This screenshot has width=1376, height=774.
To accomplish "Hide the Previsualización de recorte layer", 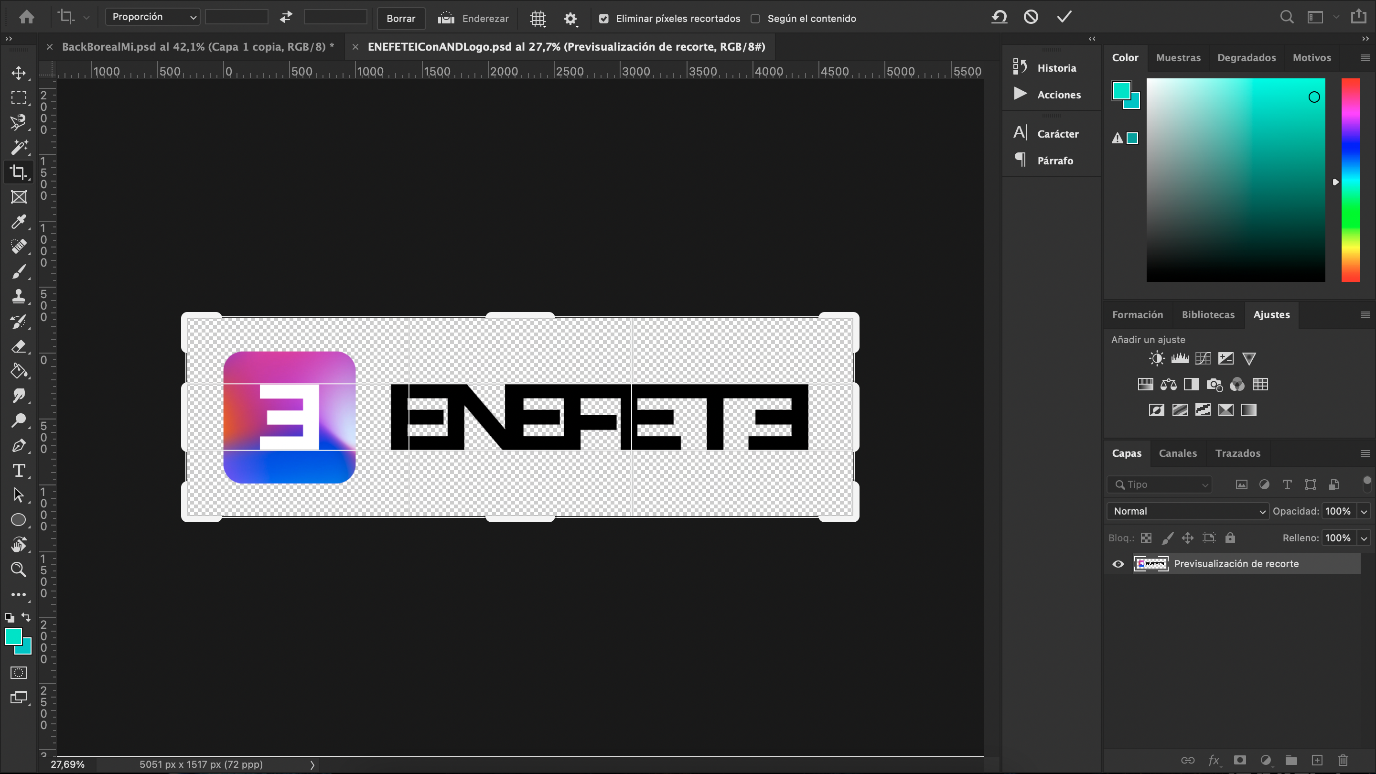I will 1118,564.
